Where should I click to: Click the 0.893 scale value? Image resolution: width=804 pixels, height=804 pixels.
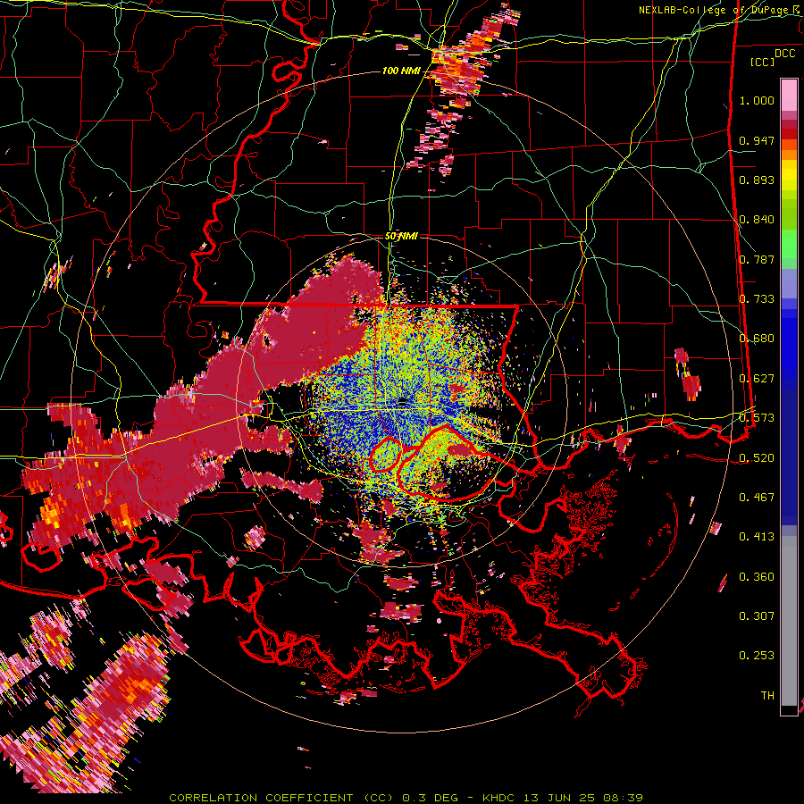click(x=757, y=180)
